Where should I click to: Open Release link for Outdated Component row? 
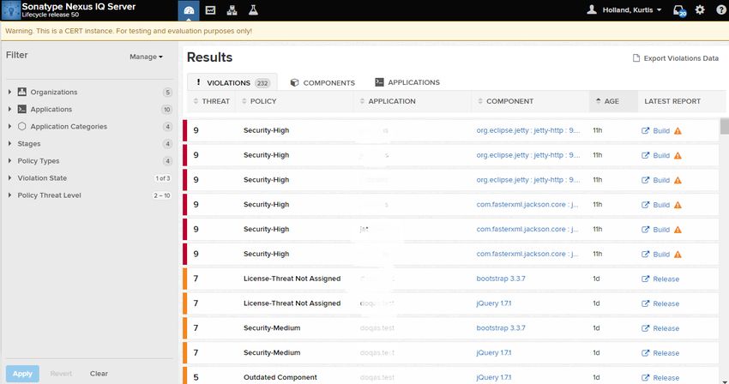[666, 378]
